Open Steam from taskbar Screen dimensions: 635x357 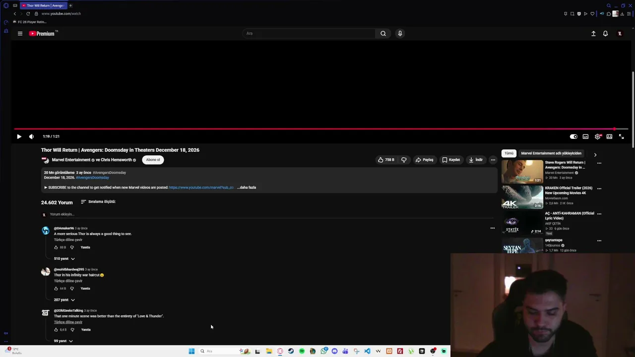291,351
